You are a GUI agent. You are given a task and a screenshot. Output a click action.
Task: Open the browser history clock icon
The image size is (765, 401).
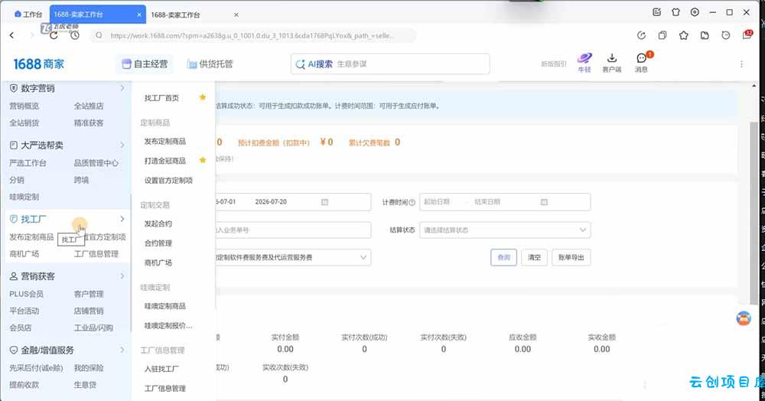(x=75, y=35)
